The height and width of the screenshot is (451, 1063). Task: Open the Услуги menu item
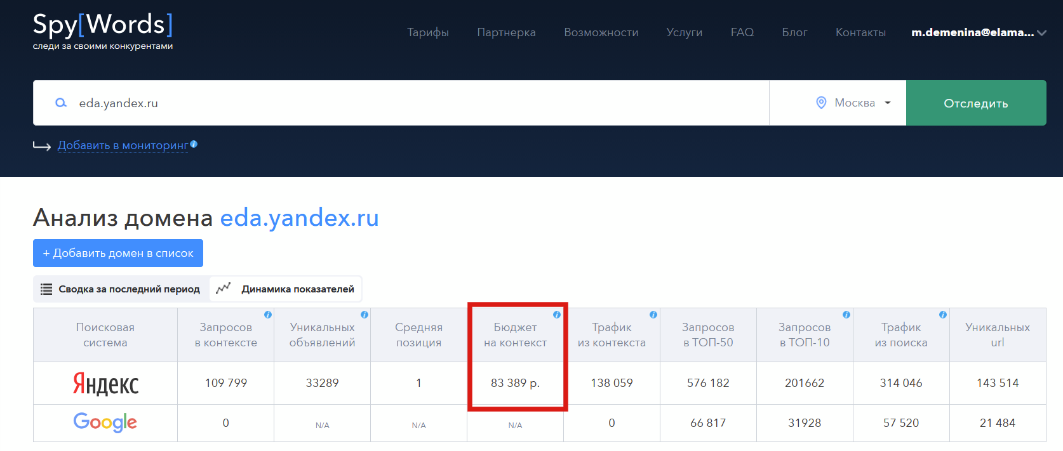pos(685,32)
